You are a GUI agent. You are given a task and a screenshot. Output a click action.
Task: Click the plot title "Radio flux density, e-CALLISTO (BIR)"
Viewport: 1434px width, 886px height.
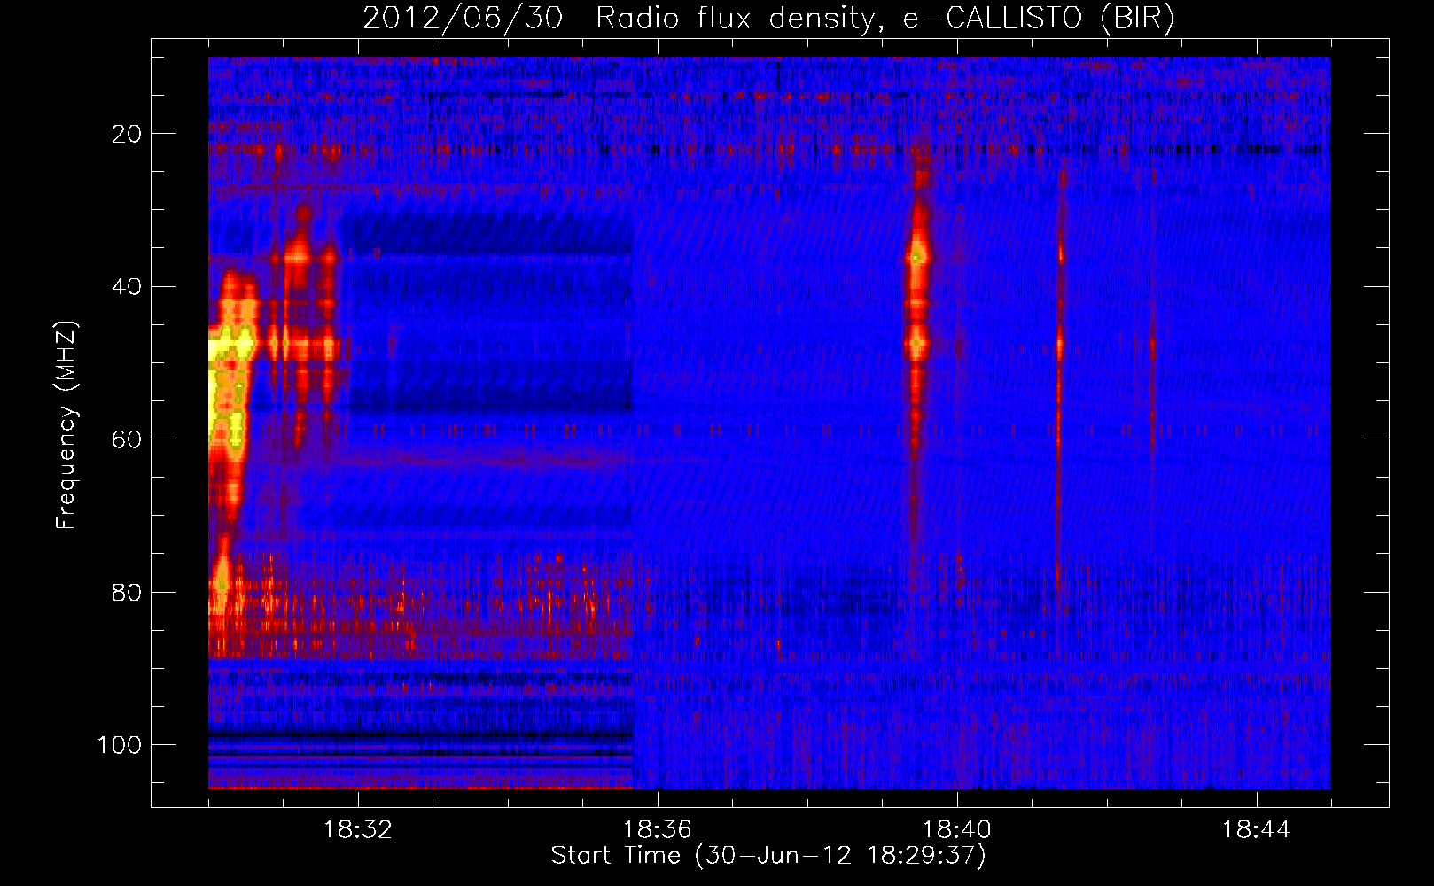[885, 19]
